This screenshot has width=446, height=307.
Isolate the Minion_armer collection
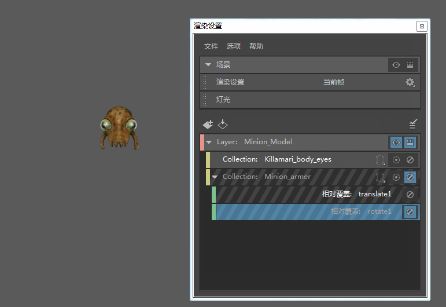[x=396, y=177]
